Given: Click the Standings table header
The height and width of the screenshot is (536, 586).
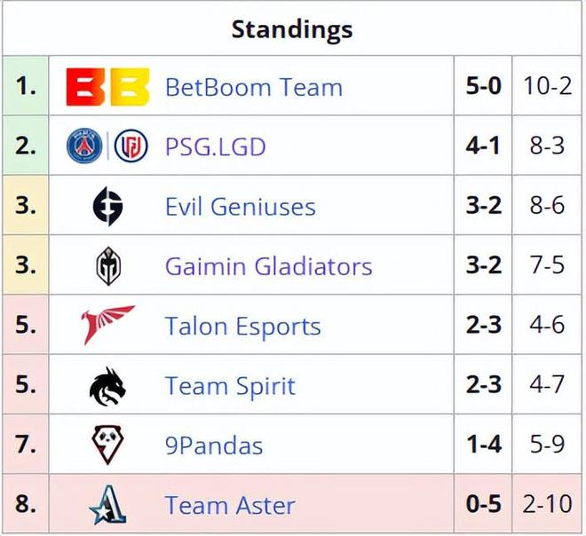Looking at the screenshot, I should [292, 29].
